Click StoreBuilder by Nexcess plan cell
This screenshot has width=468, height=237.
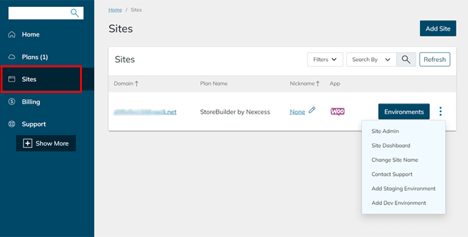(x=235, y=112)
